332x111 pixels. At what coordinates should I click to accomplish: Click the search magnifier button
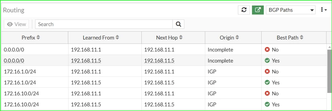[x=179, y=24]
